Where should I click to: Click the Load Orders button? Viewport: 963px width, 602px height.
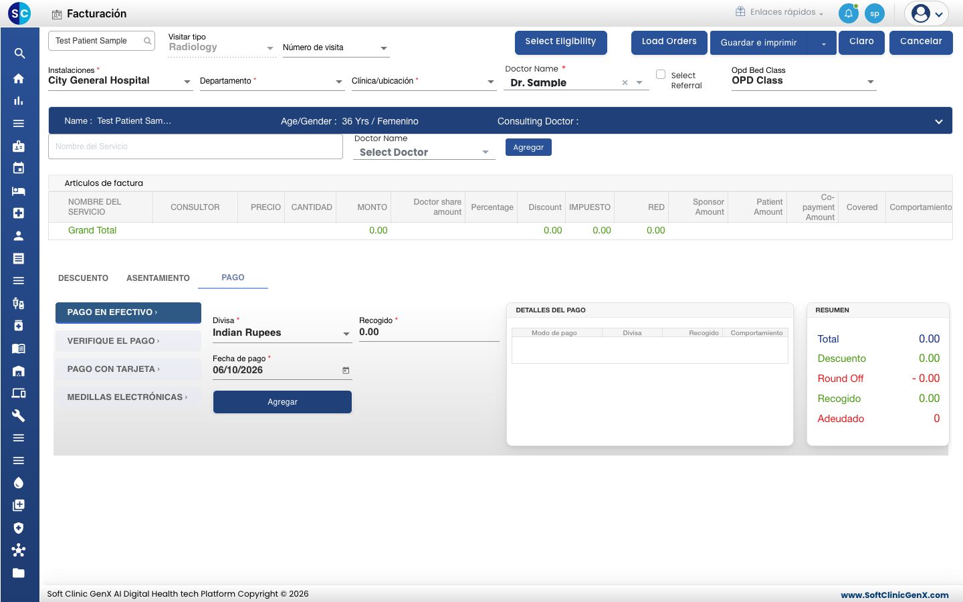click(669, 42)
